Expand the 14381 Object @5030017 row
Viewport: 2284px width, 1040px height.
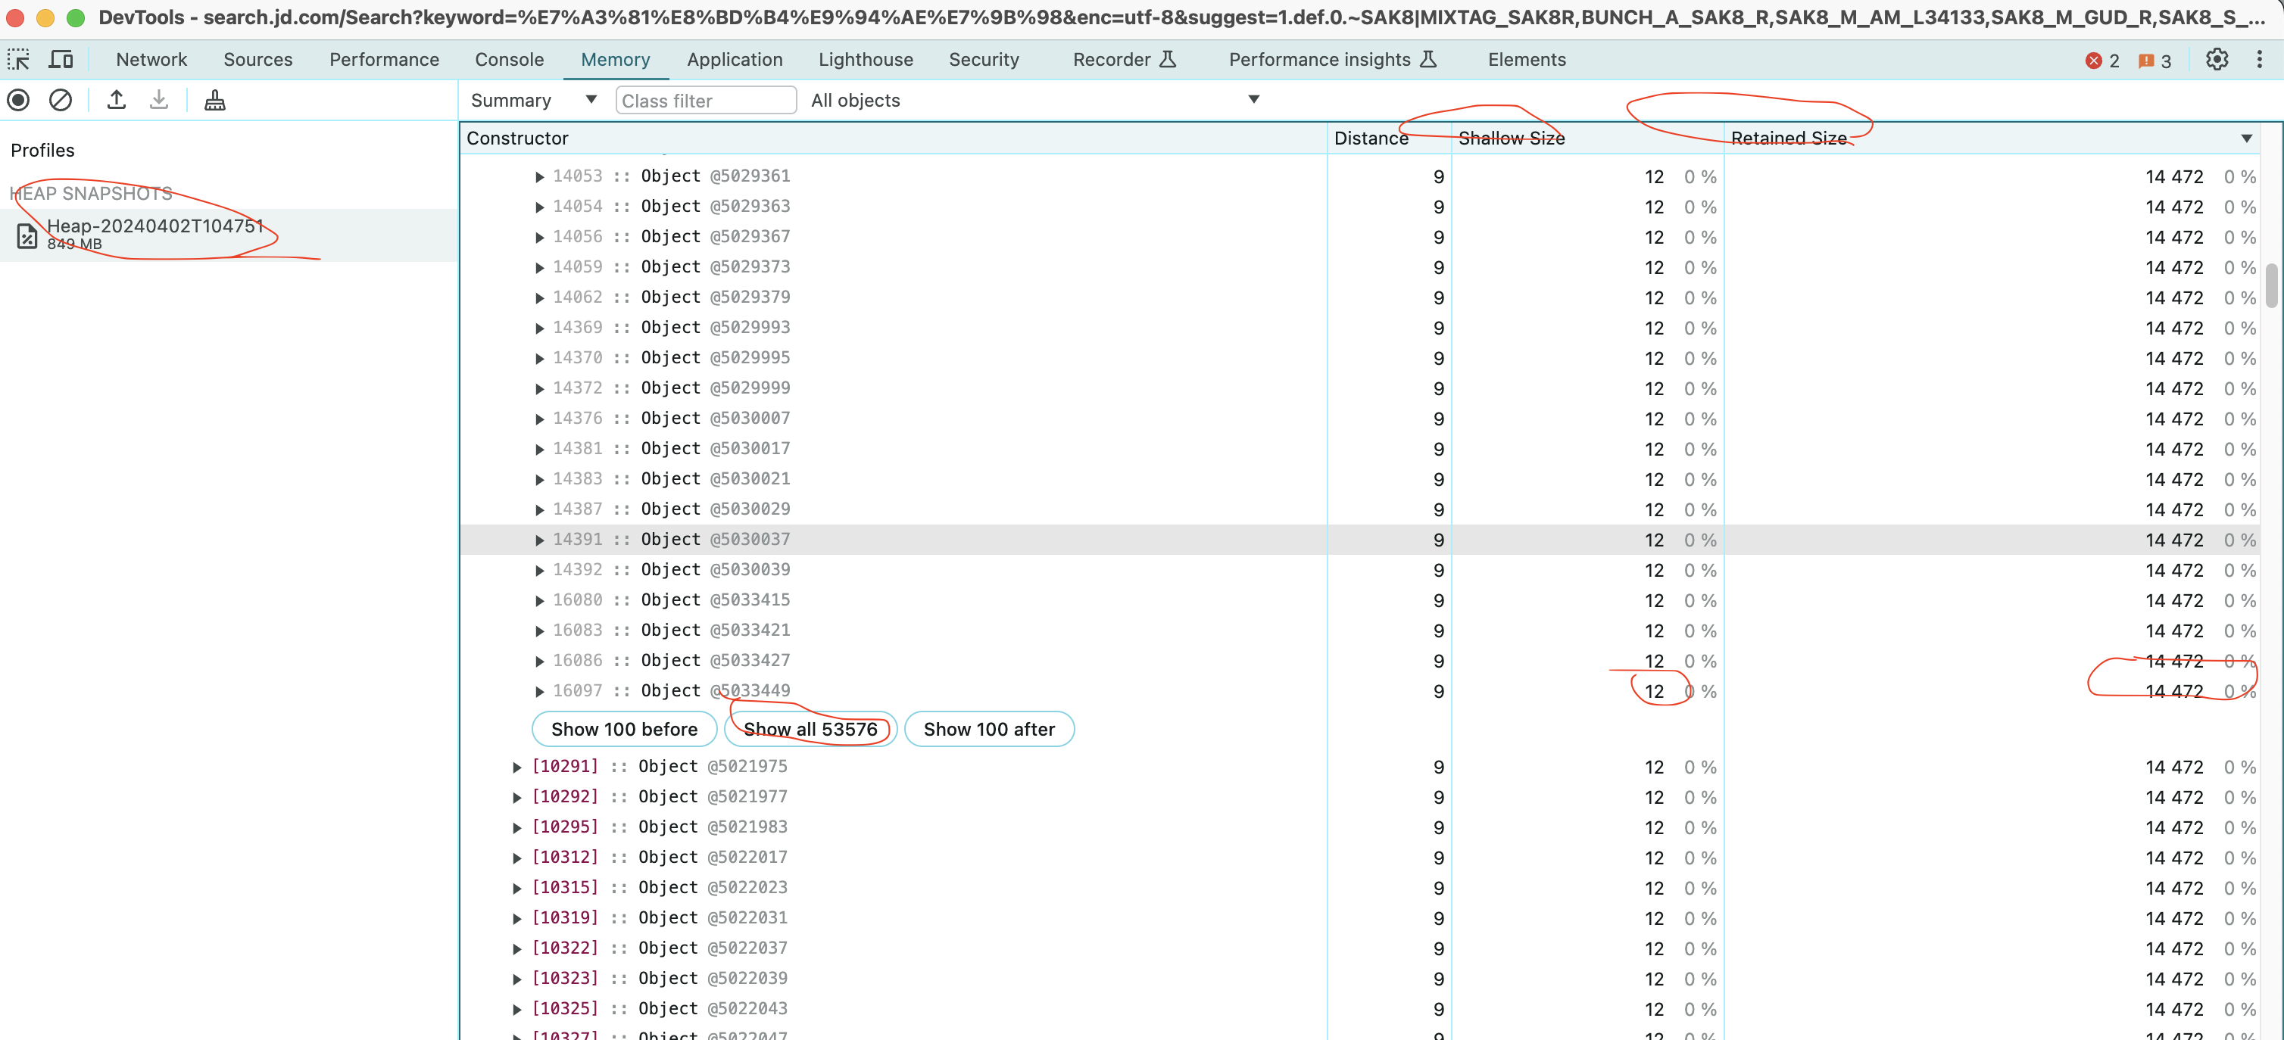539,449
